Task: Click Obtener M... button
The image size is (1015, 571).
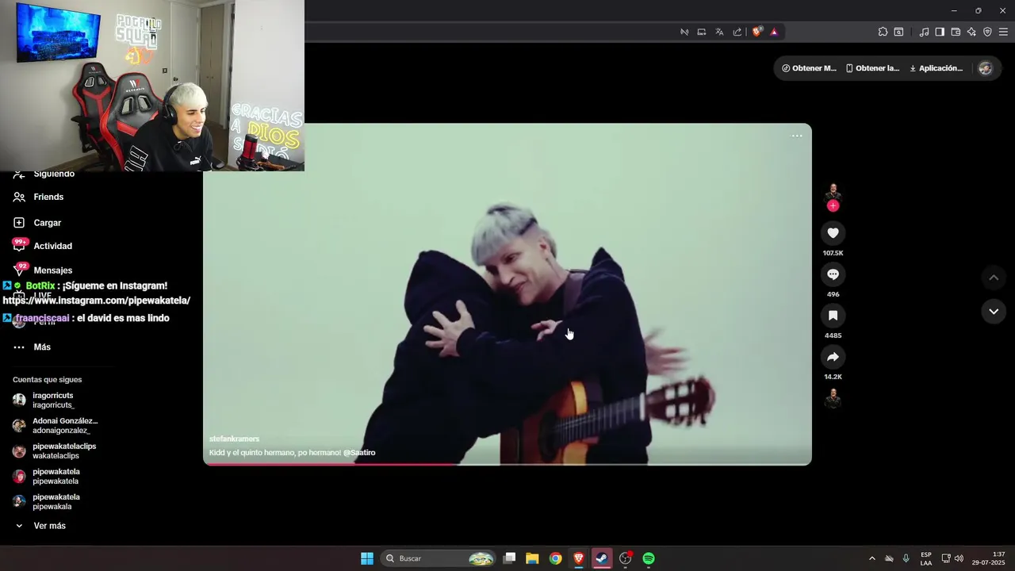Action: click(809, 68)
